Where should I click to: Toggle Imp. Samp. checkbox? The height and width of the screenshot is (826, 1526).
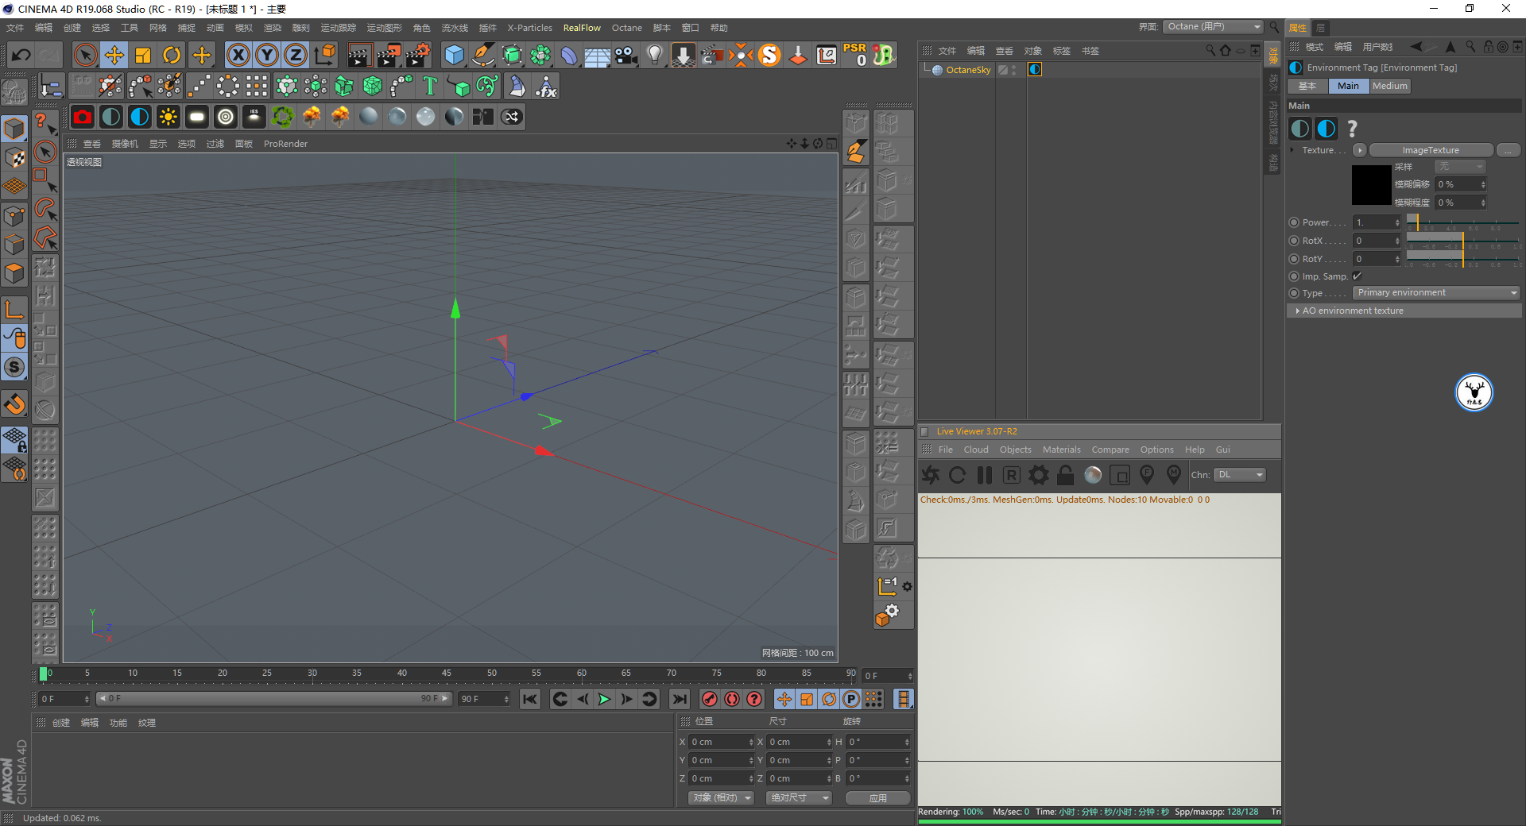tap(1358, 276)
